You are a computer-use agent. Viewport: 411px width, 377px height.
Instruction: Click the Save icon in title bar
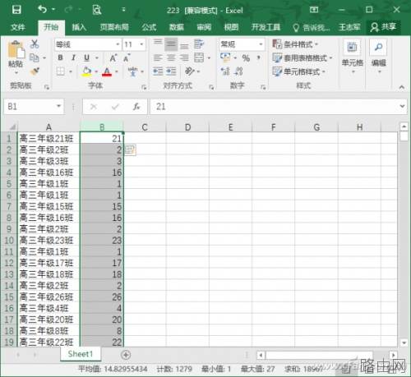click(16, 10)
